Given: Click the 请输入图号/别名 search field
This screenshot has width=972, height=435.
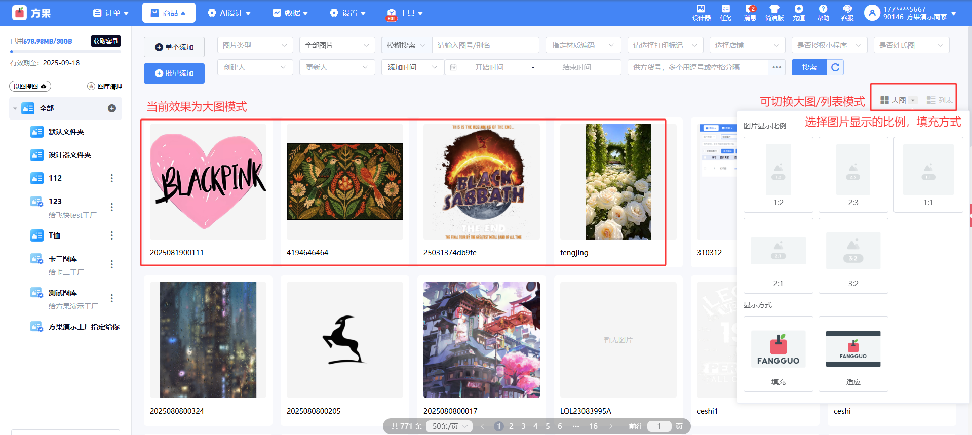Looking at the screenshot, I should [485, 45].
